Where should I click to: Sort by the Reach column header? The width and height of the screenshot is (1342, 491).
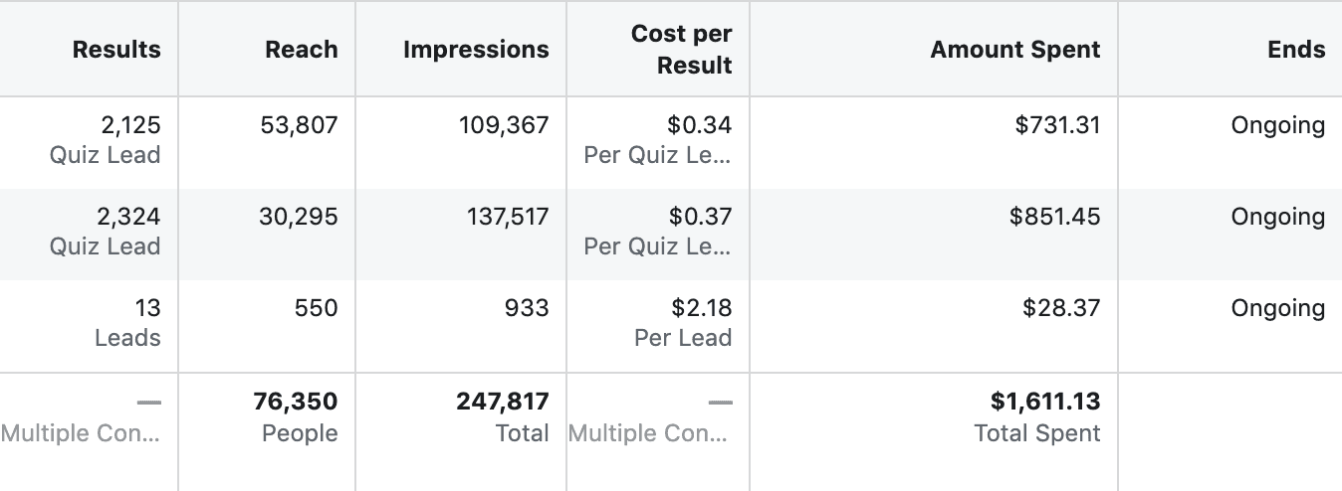tap(301, 50)
